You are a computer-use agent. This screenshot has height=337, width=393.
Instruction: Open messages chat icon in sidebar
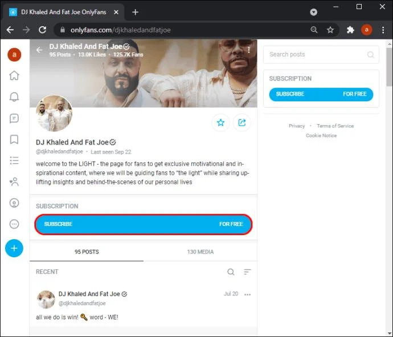14,118
